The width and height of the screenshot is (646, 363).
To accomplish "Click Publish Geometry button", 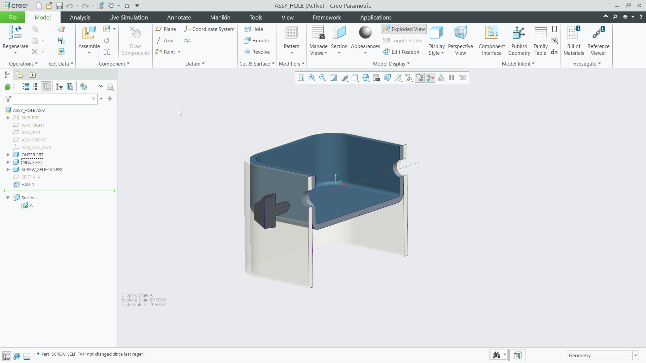I will coord(519,41).
